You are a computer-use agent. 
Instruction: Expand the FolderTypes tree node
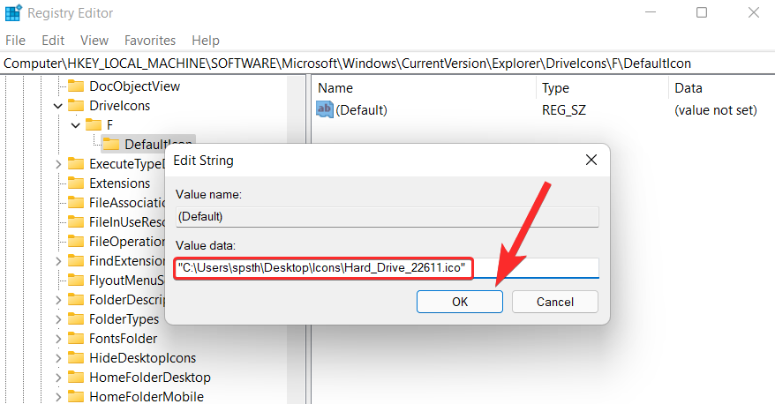coord(58,319)
